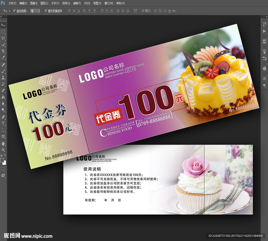The image size is (268, 241).
Task: Uncheck the 自动选择 checkbox
Action: coord(14,11)
